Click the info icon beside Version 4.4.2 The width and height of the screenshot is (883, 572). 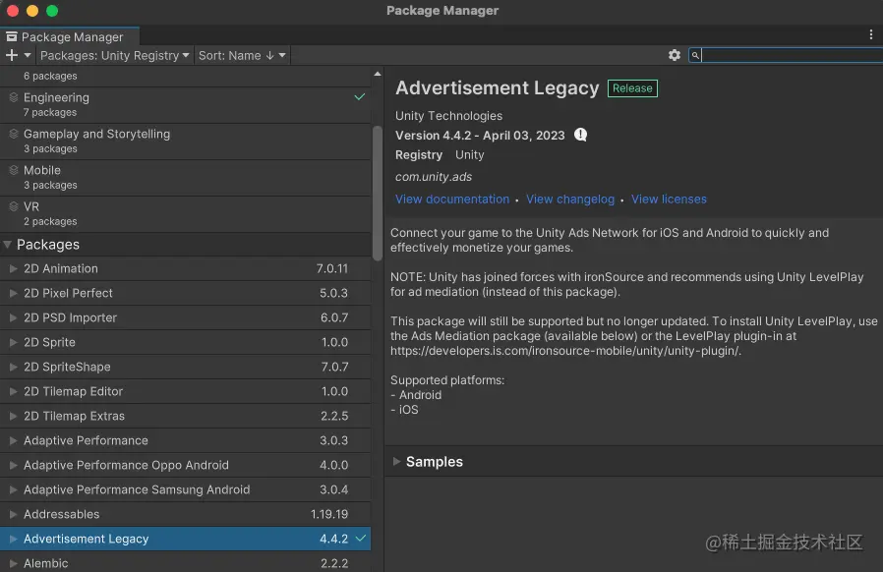[x=580, y=135]
